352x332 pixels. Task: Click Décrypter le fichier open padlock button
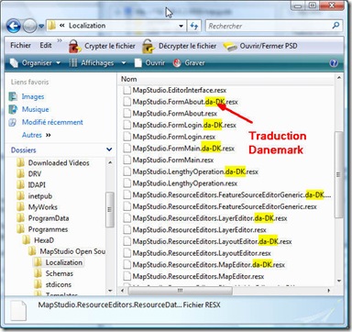pyautogui.click(x=180, y=46)
